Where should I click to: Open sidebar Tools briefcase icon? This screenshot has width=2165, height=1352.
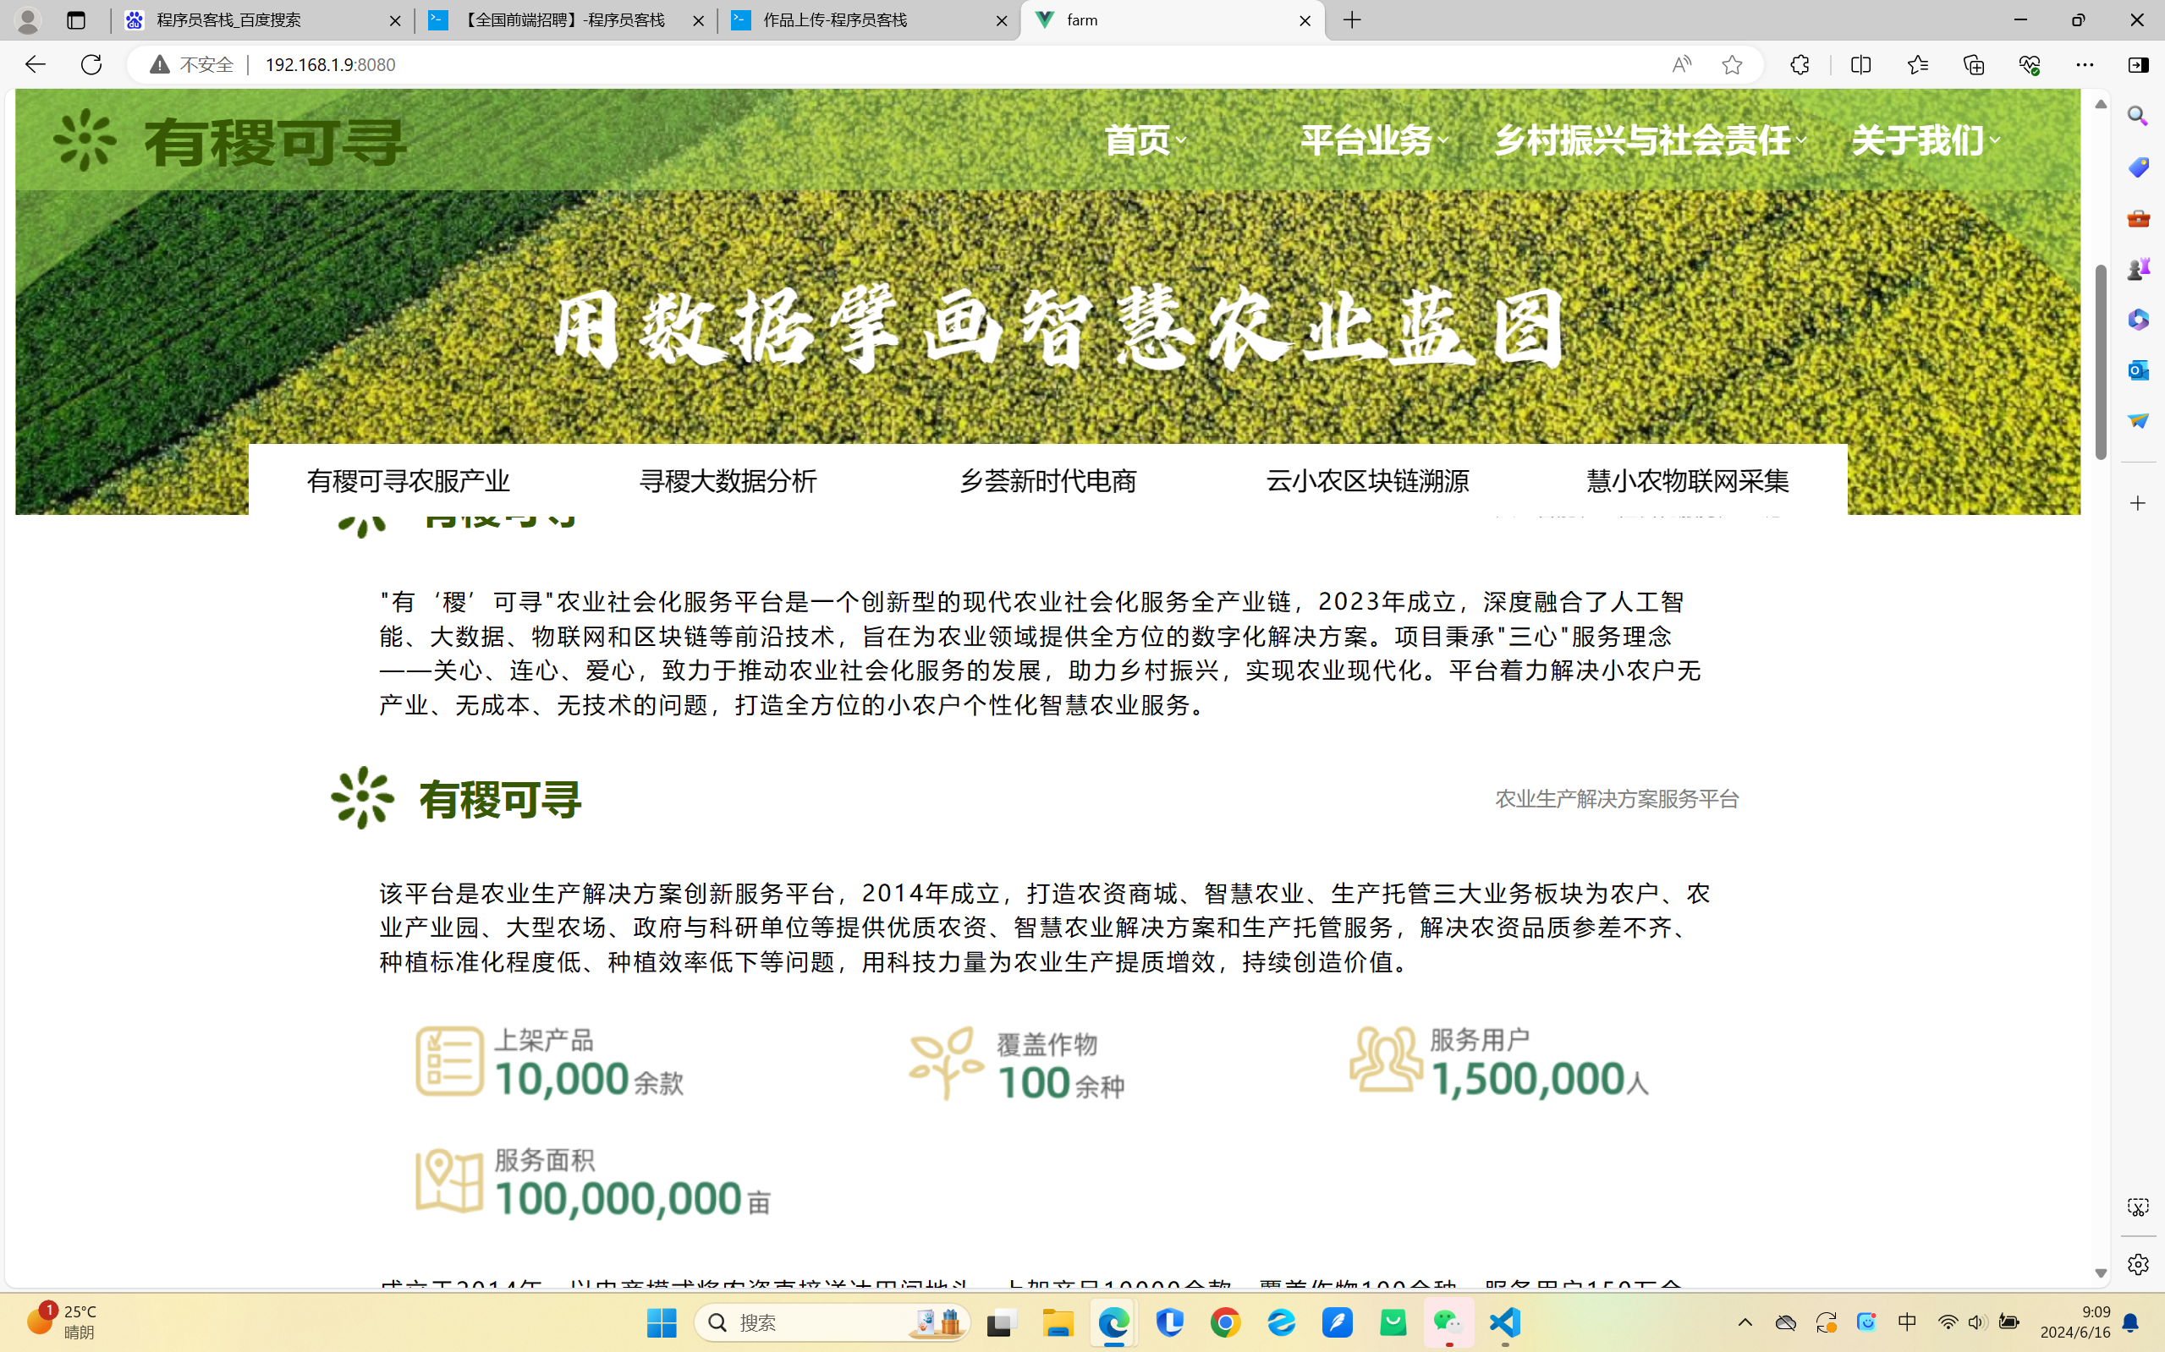[2138, 218]
